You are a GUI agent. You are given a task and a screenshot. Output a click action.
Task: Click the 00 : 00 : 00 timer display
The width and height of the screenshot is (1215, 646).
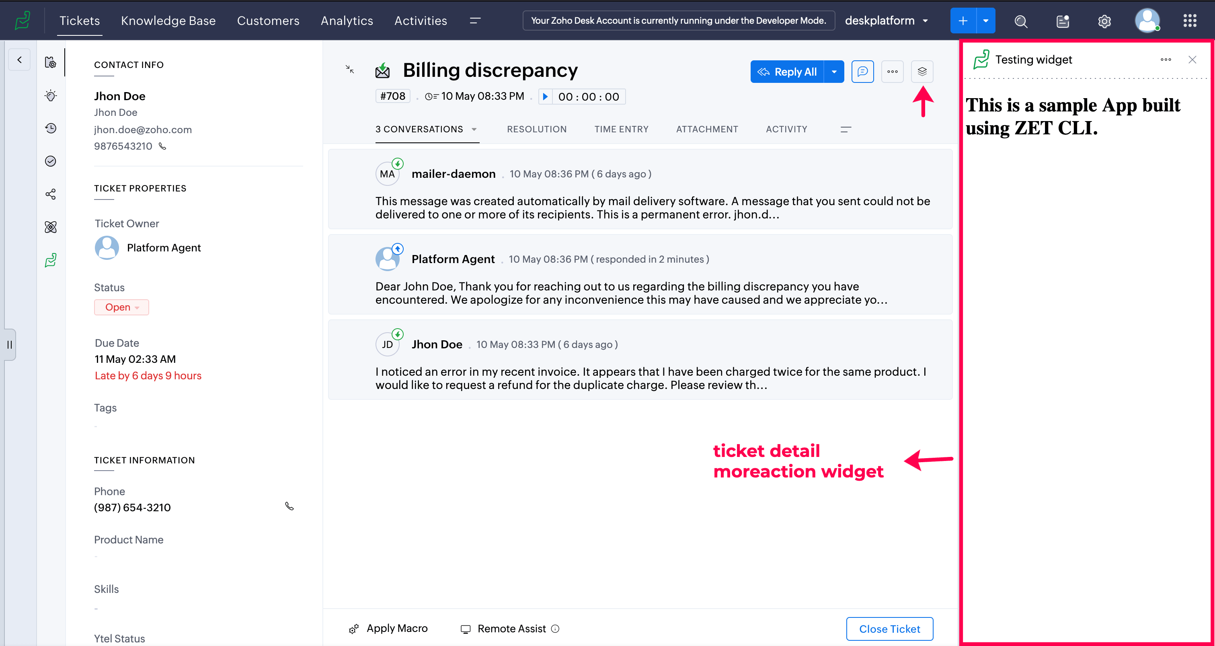[x=589, y=97]
